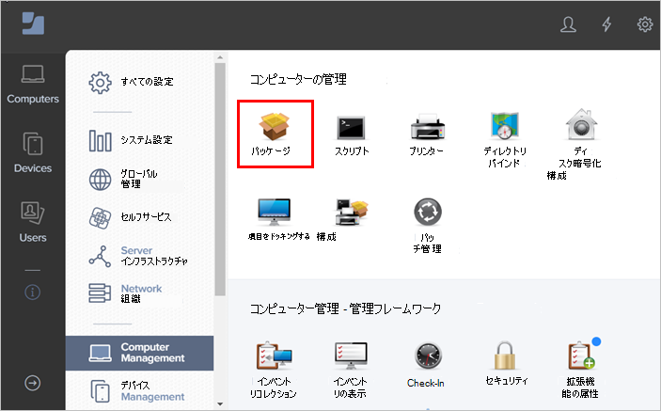Click the info circle icon in sidebar
661x411 pixels.
[x=33, y=292]
